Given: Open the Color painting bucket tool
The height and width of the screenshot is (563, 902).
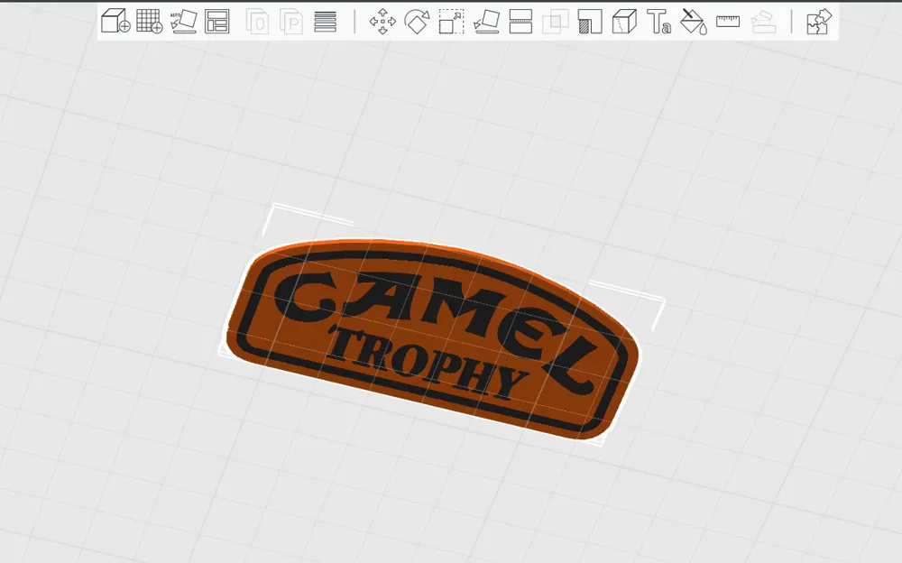Looking at the screenshot, I should [694, 22].
